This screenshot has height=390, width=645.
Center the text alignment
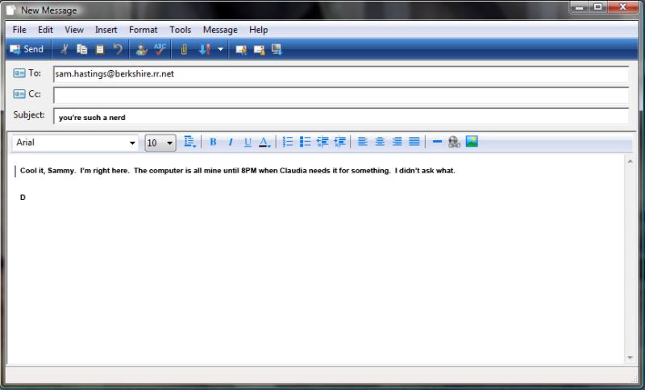tap(380, 142)
